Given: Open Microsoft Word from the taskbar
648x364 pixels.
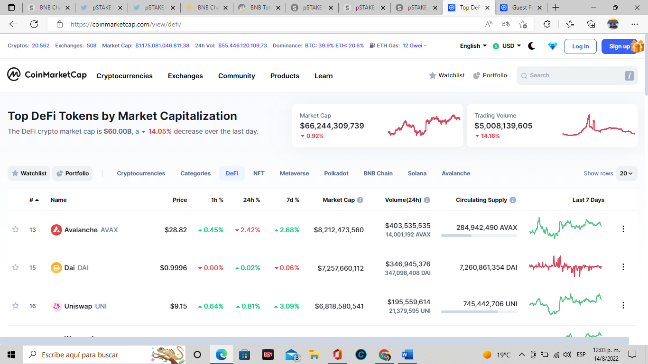Looking at the screenshot, I should 407,355.
